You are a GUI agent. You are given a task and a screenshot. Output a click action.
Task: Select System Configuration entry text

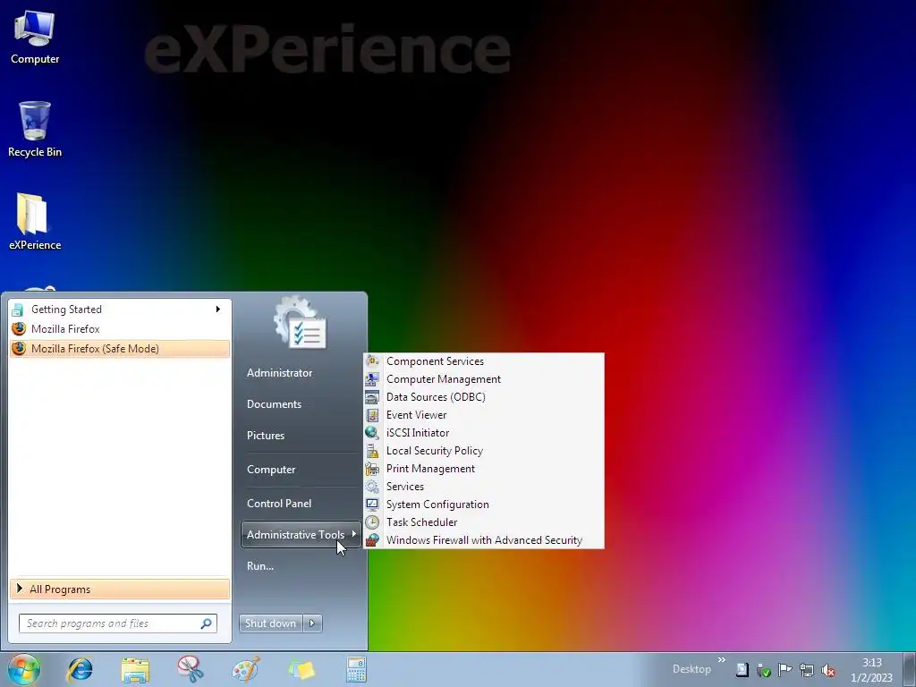[437, 505]
